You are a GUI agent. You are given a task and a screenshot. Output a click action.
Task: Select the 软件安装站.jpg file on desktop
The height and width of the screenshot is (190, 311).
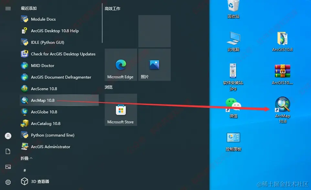[233, 77]
